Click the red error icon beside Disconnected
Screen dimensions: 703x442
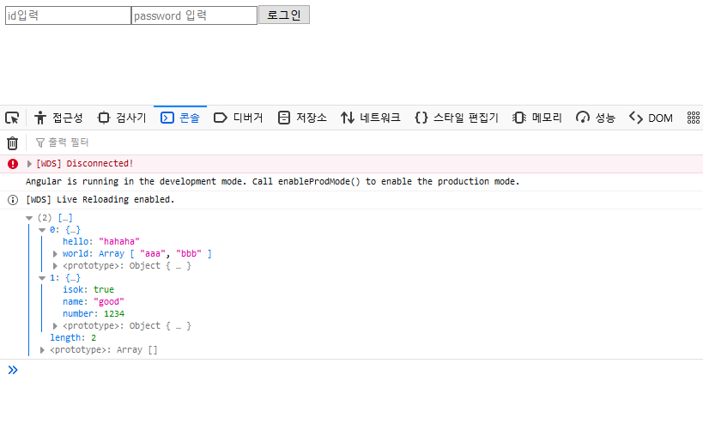[x=13, y=164]
